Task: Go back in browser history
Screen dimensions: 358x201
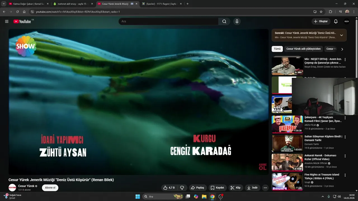Action: tap(4, 12)
